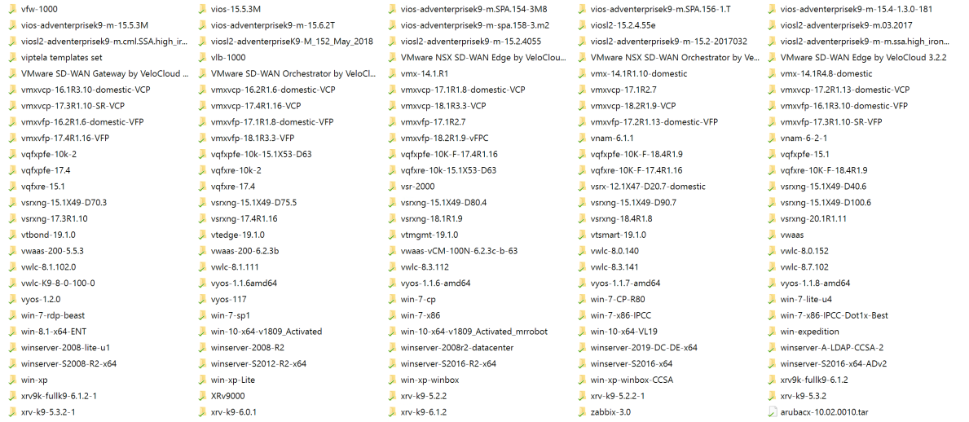This screenshot has height=422, width=969.
Task: Click folder icon of vsr-2000
Action: (393, 186)
